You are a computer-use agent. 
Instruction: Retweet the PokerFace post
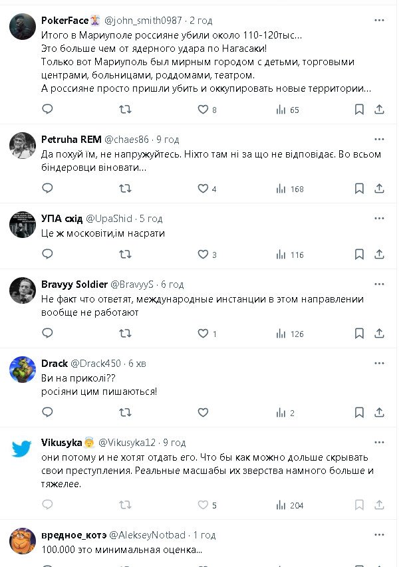(x=124, y=110)
